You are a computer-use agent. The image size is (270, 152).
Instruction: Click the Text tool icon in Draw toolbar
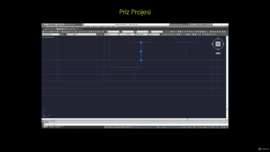[x=205, y=32]
